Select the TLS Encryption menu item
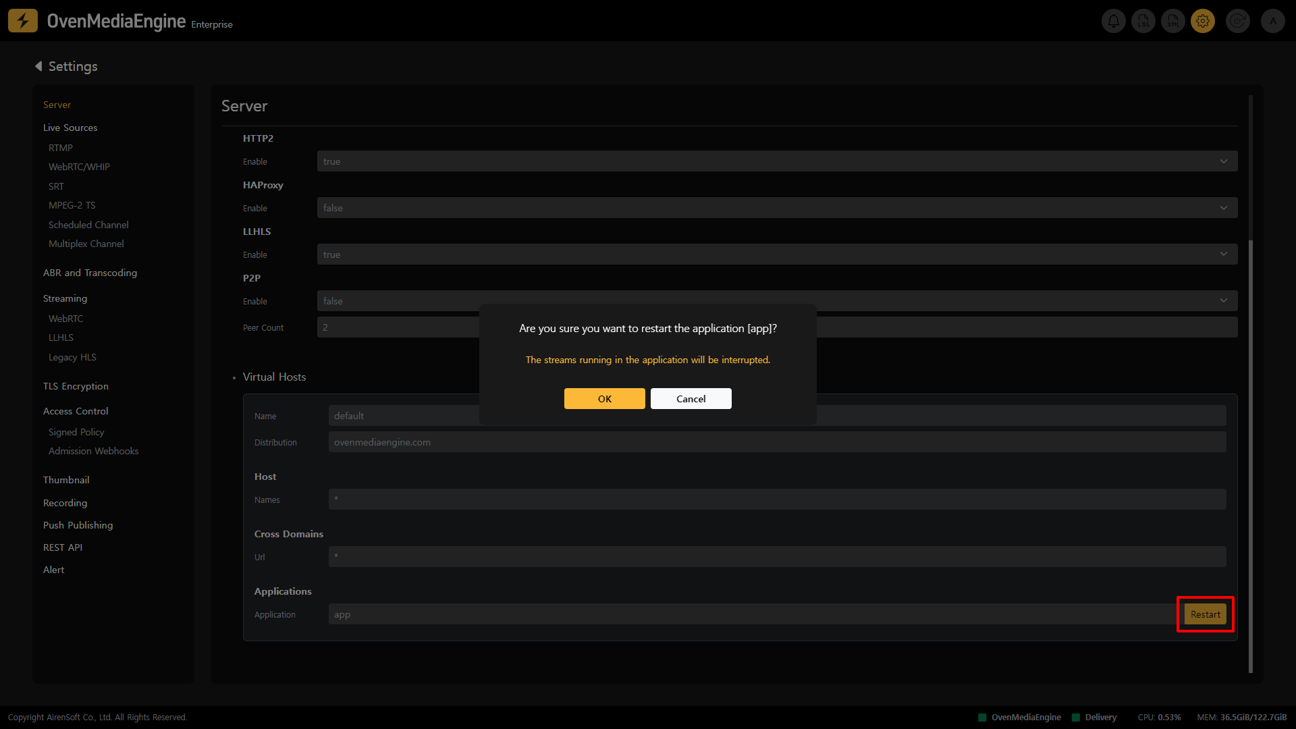Image resolution: width=1296 pixels, height=729 pixels. [x=76, y=386]
